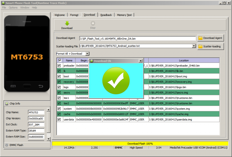Switch to the Readback tab

point(106,15)
